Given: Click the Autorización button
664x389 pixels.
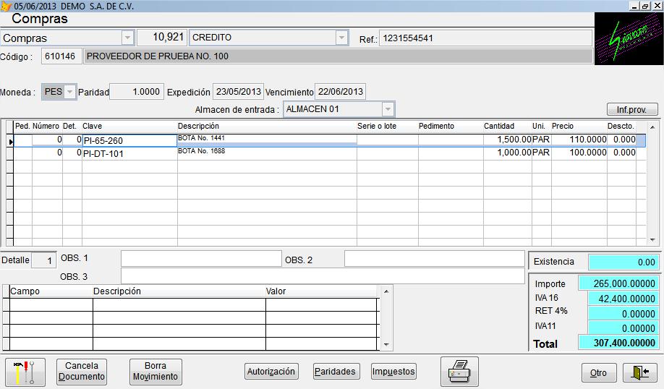Looking at the screenshot, I should tap(271, 372).
